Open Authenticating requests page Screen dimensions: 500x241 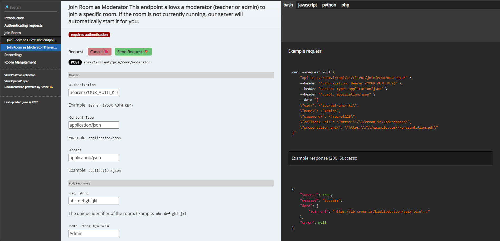23,25
